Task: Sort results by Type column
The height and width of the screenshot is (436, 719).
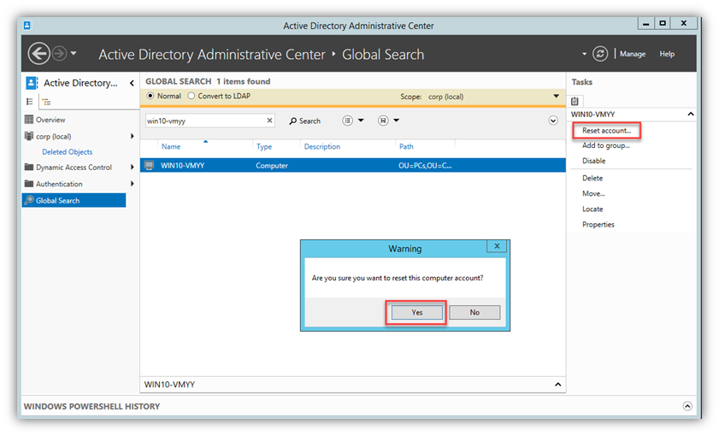Action: (264, 147)
